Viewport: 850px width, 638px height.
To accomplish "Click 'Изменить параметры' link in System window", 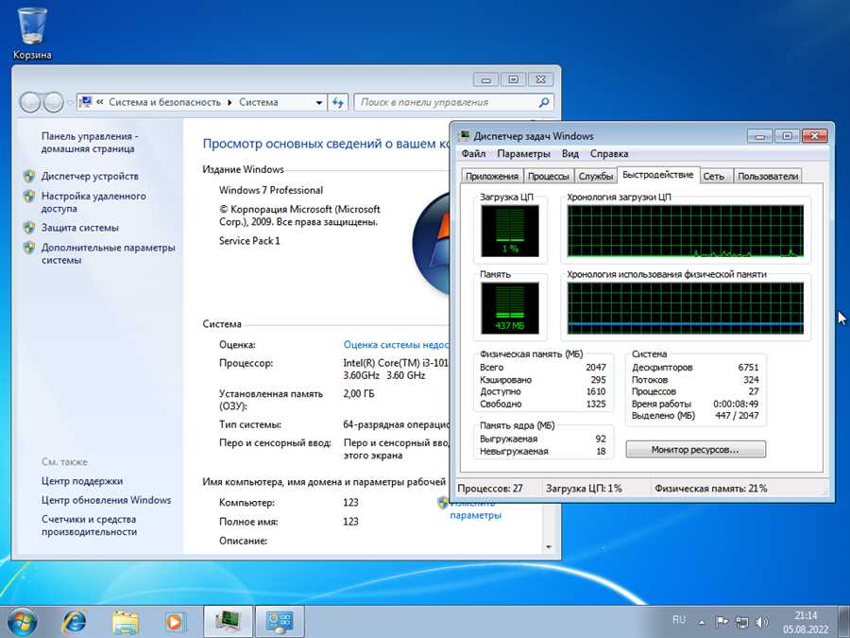I will (x=475, y=509).
